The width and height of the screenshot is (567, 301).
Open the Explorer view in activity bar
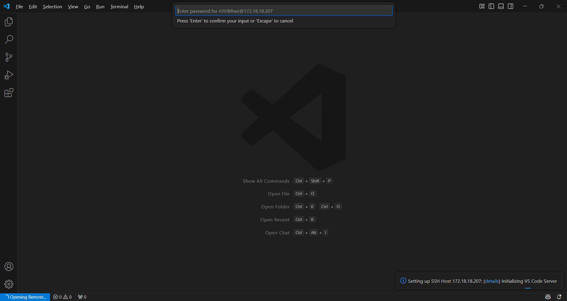click(9, 22)
